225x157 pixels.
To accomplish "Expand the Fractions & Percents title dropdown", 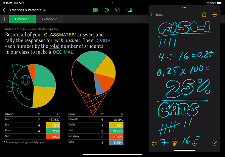I will (45, 10).
